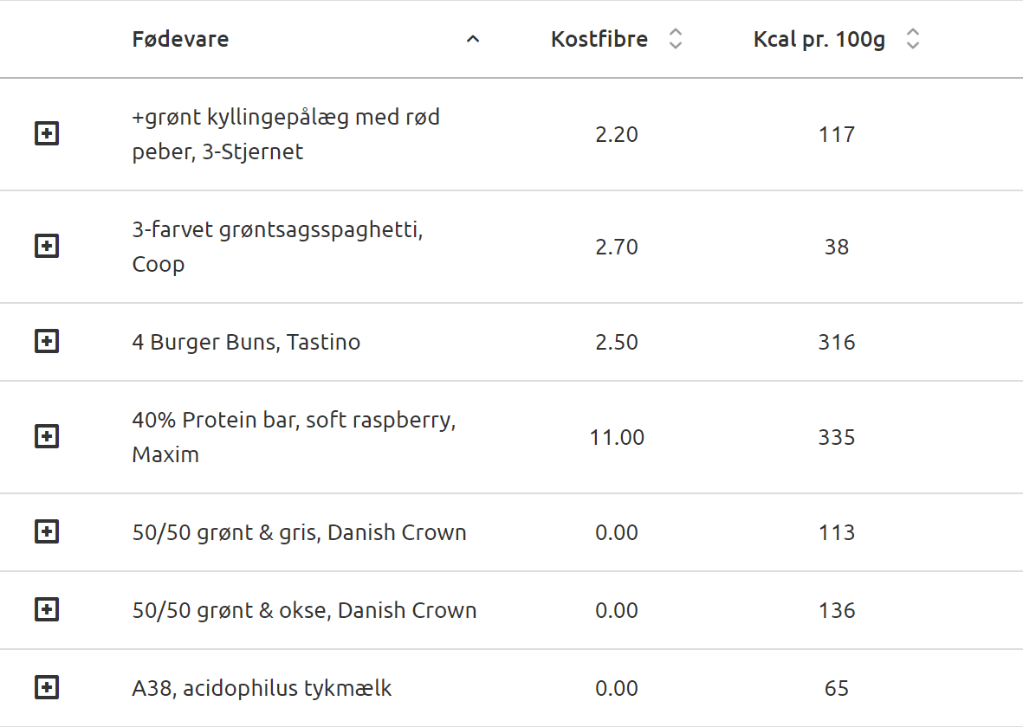Sort by Kostfibre column header
This screenshot has width=1023, height=727.
[x=599, y=39]
